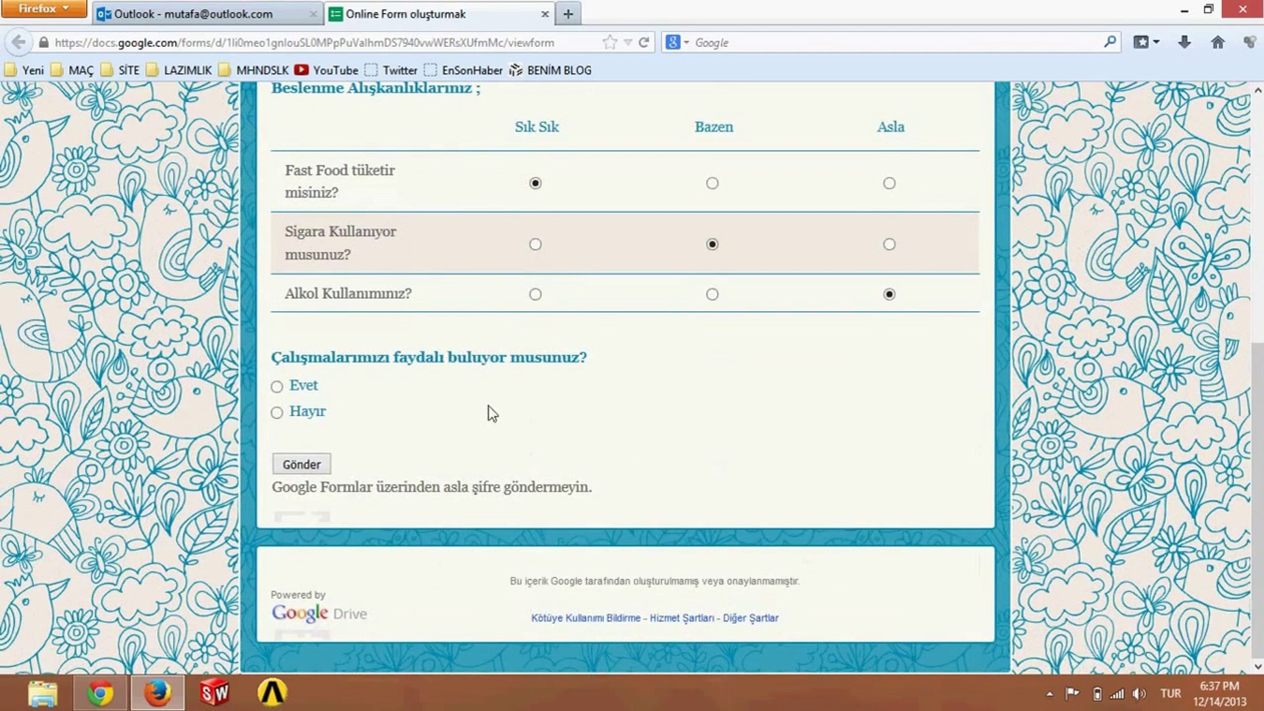Go to Firefox home page icon

coord(1217,42)
